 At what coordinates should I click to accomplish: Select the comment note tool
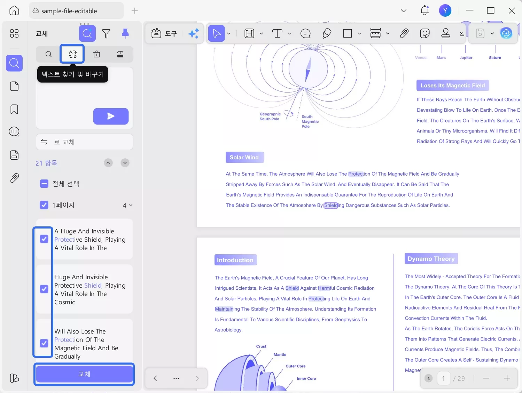coord(305,34)
